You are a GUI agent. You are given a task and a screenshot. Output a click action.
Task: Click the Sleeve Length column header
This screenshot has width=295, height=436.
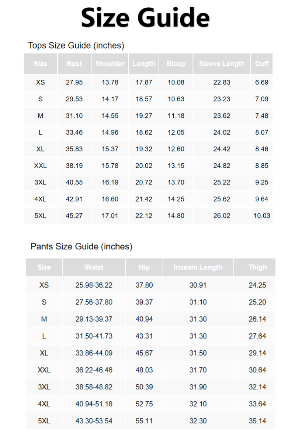click(x=222, y=64)
